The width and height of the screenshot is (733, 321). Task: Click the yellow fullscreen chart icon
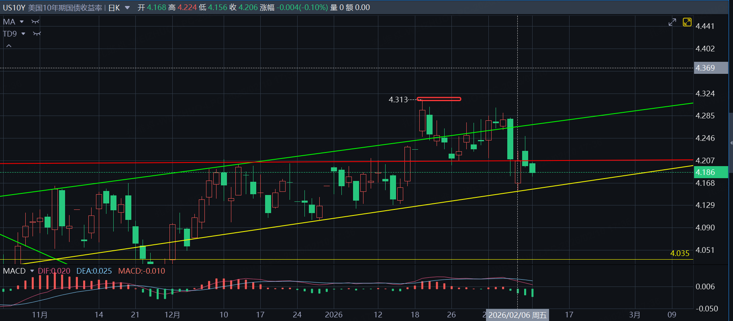click(687, 22)
